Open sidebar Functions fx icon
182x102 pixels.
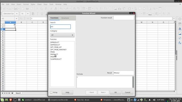click(x=180, y=43)
